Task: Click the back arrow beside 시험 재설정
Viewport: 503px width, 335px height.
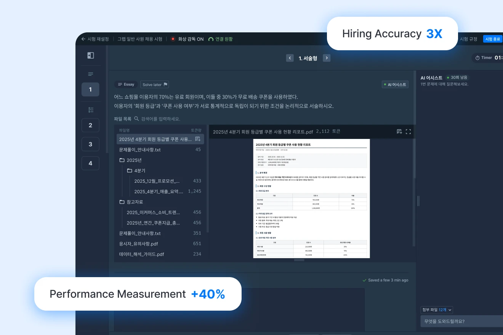Action: (x=83, y=39)
